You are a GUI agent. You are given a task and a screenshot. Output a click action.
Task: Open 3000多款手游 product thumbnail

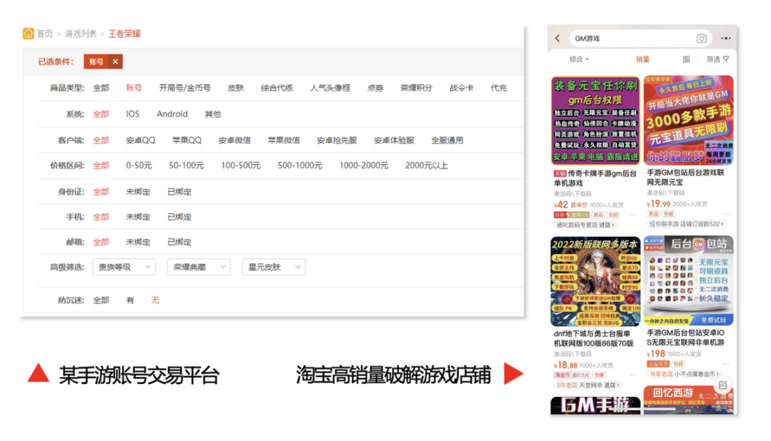click(688, 121)
